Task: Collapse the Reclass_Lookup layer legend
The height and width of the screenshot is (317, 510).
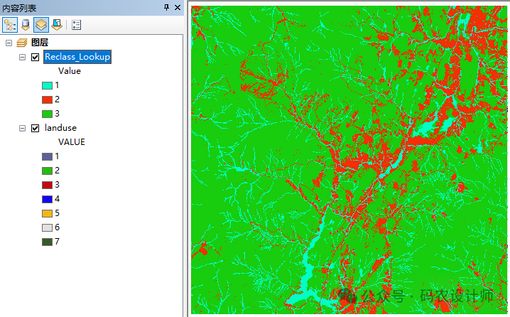Action: (x=23, y=57)
